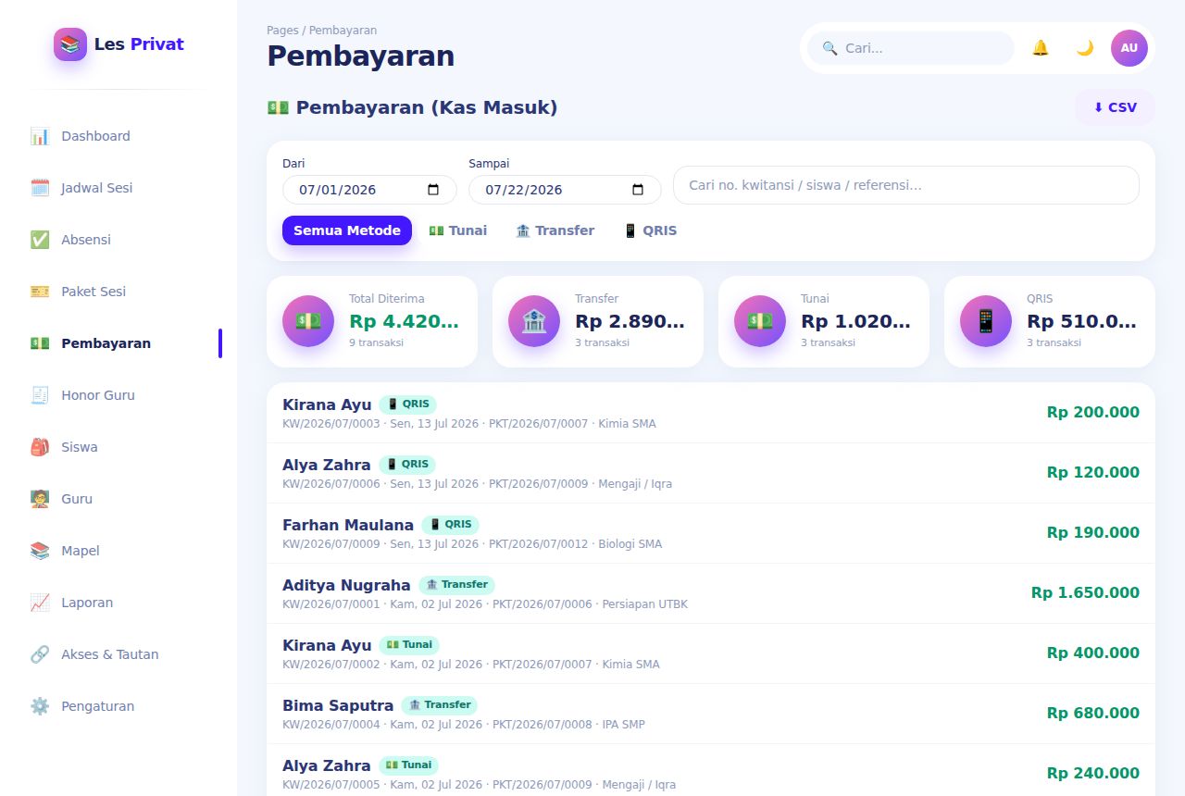Image resolution: width=1185 pixels, height=796 pixels.
Task: Click the QRIS badge next to Farhan Maulana
Action: (450, 525)
